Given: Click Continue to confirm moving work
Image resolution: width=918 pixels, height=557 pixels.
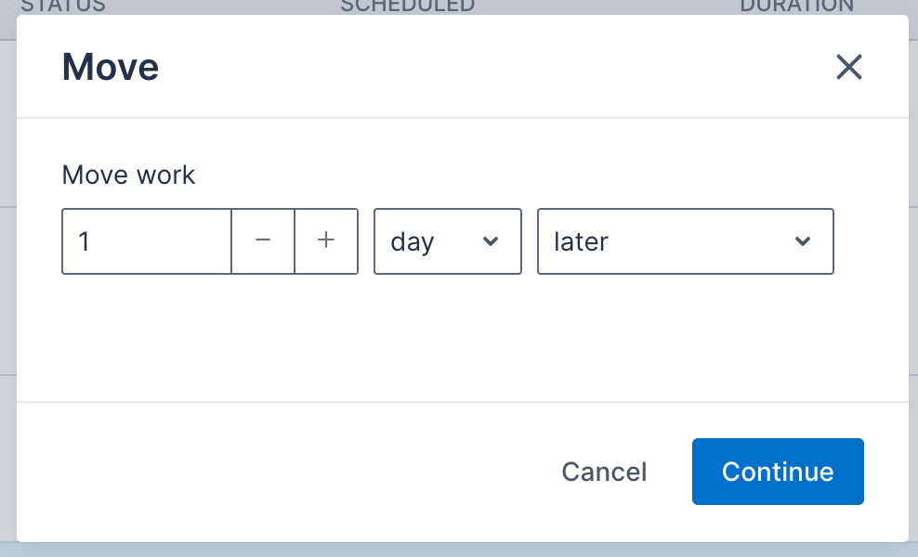Looking at the screenshot, I should (778, 472).
